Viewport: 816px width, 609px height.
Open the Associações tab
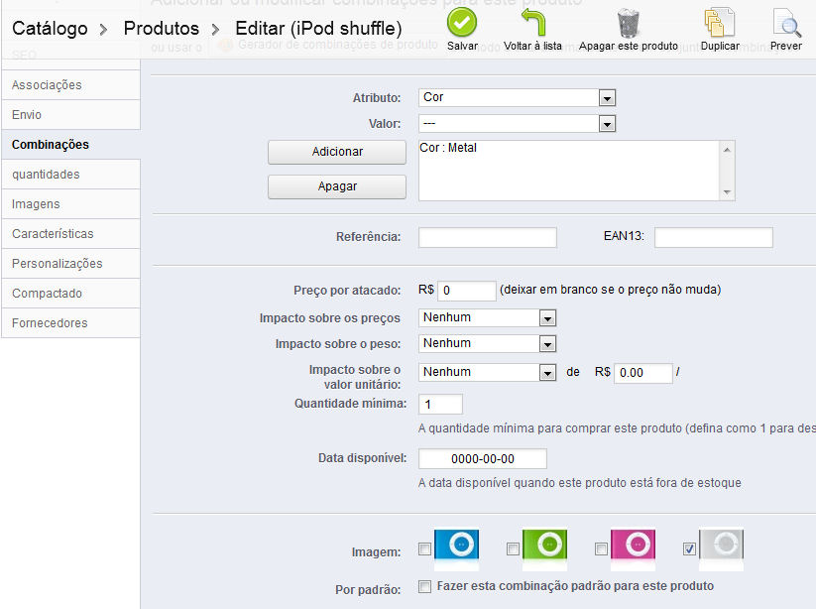pos(70,85)
